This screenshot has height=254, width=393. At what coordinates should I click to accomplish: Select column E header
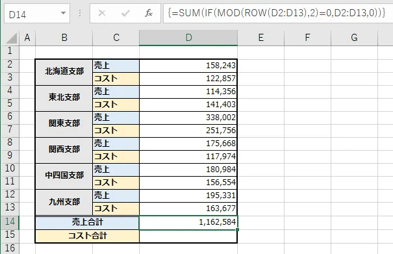pyautogui.click(x=261, y=38)
